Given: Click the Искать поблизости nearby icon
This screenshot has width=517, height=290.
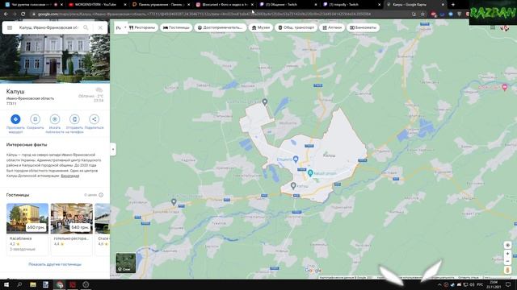Looking at the screenshot, I should click(55, 119).
